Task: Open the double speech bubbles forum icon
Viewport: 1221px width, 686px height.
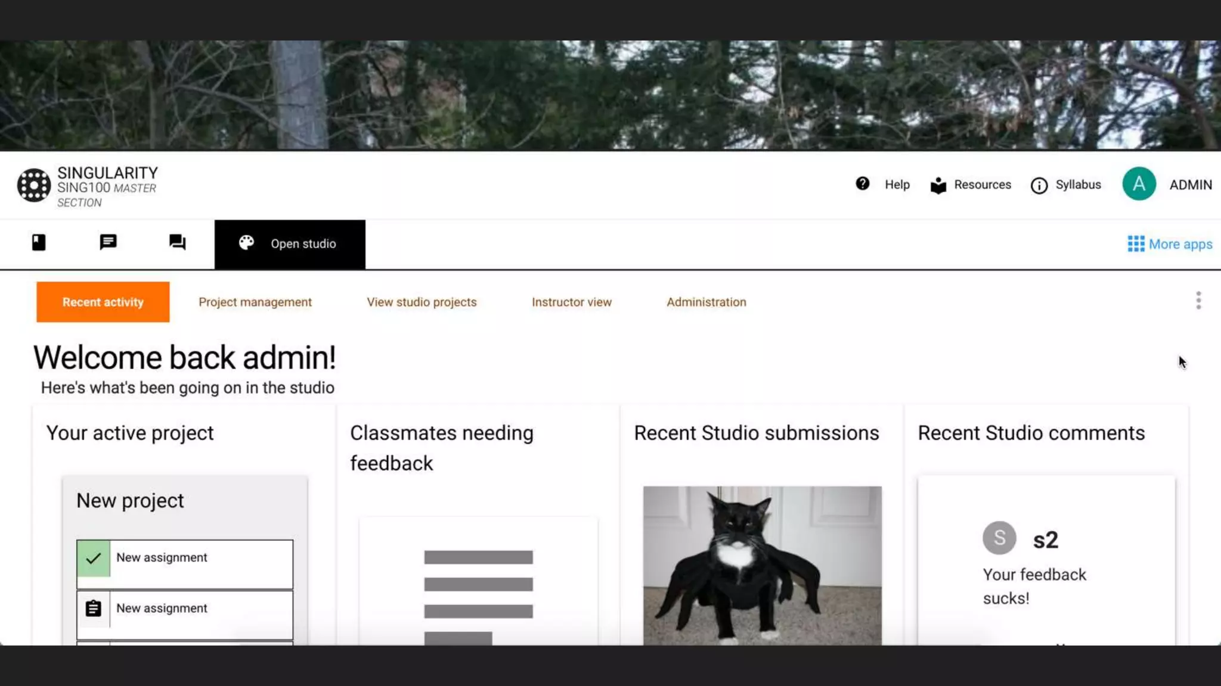Action: [177, 242]
